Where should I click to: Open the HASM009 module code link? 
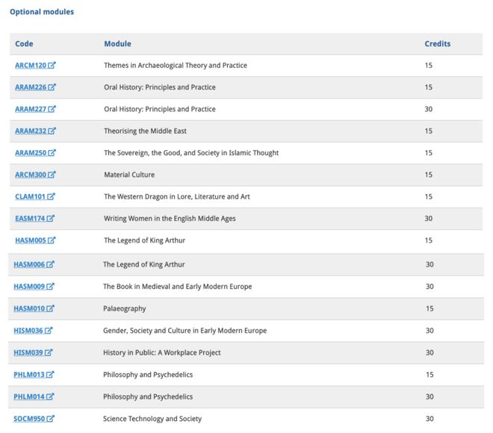click(29, 287)
